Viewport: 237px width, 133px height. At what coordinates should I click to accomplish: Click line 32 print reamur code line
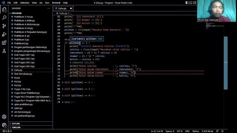coord(103,72)
